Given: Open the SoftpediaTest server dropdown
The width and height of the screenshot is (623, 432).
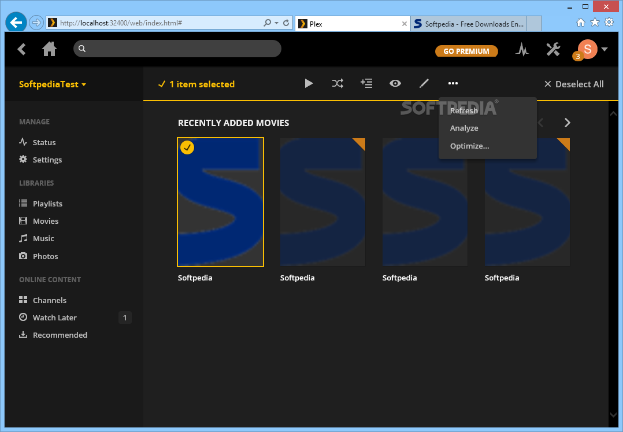Looking at the screenshot, I should pyautogui.click(x=53, y=84).
